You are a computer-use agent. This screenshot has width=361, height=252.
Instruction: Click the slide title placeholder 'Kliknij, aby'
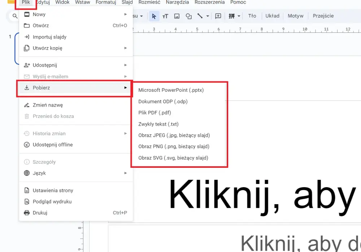click(x=262, y=198)
